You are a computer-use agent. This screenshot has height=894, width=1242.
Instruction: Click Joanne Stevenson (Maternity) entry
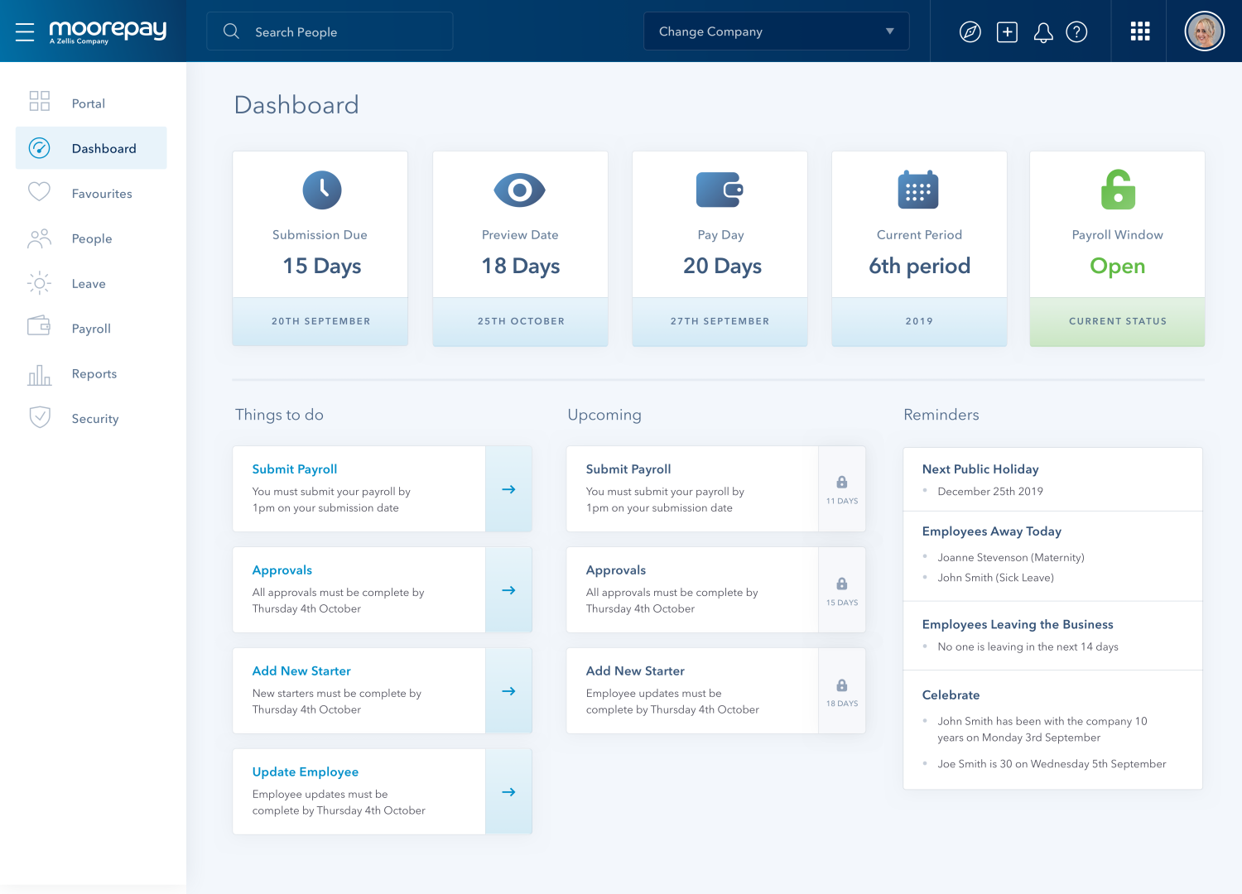point(1011,558)
